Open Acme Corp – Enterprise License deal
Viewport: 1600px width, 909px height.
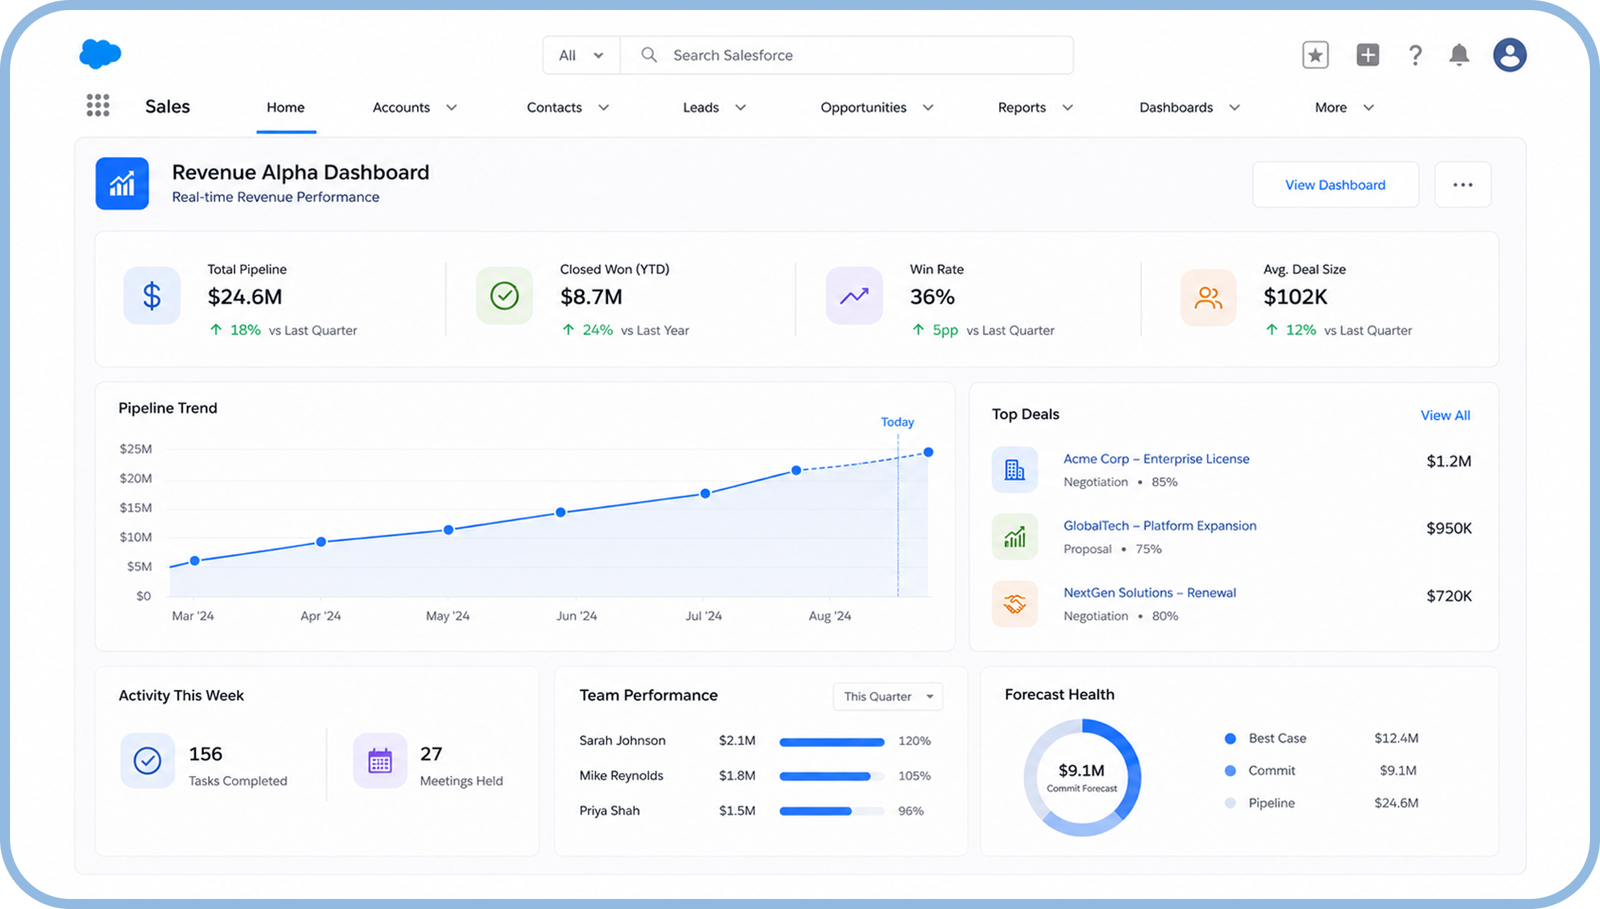pyautogui.click(x=1156, y=459)
